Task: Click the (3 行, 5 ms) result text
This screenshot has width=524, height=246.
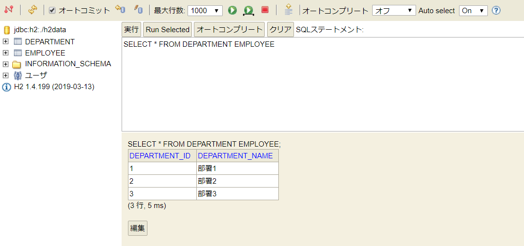Action: pyautogui.click(x=147, y=206)
